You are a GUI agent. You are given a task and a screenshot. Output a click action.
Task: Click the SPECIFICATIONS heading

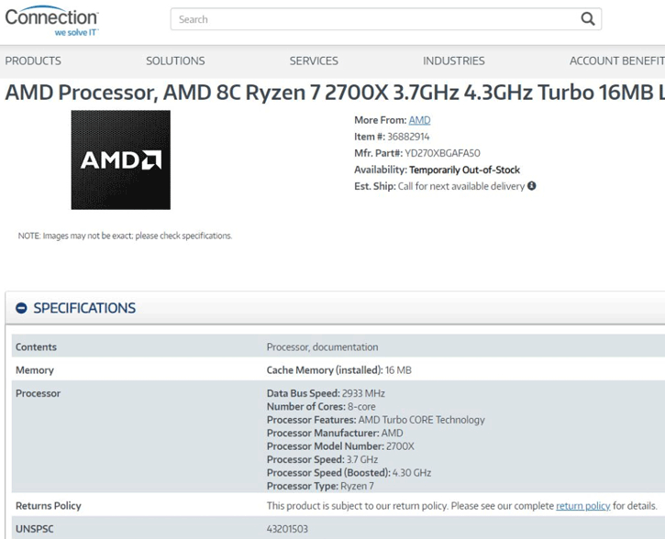84,308
